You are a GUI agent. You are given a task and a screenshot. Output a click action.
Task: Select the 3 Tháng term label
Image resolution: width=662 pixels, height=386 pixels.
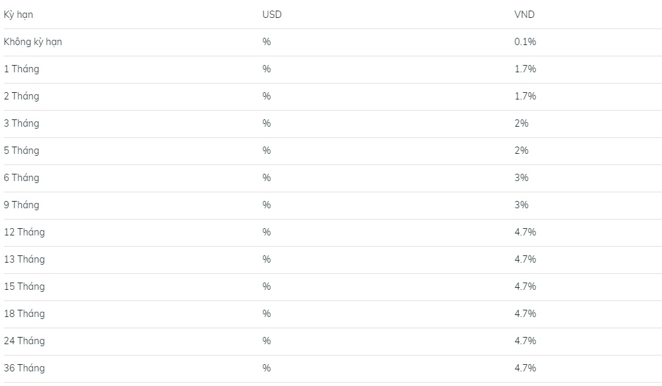point(21,123)
